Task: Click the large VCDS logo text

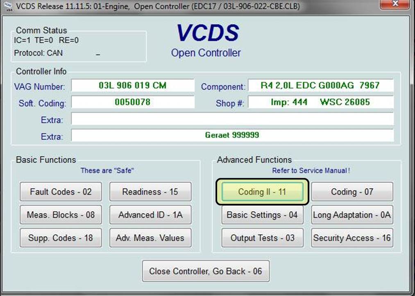Action: coord(208,33)
